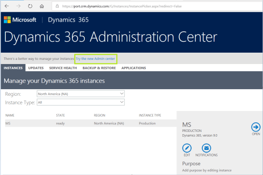Expand the Instance Type dropdown

point(81,102)
